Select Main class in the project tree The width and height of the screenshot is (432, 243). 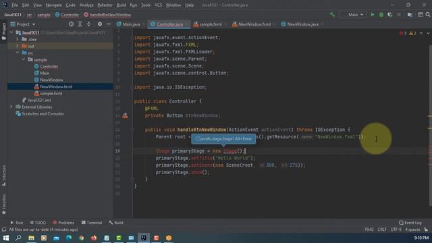tap(45, 73)
